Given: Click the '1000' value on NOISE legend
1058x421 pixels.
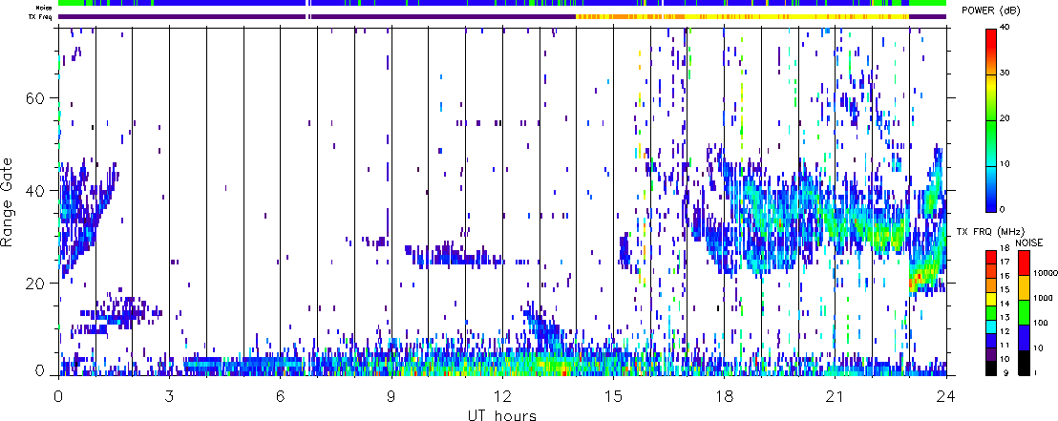Looking at the screenshot, I should [1043, 298].
